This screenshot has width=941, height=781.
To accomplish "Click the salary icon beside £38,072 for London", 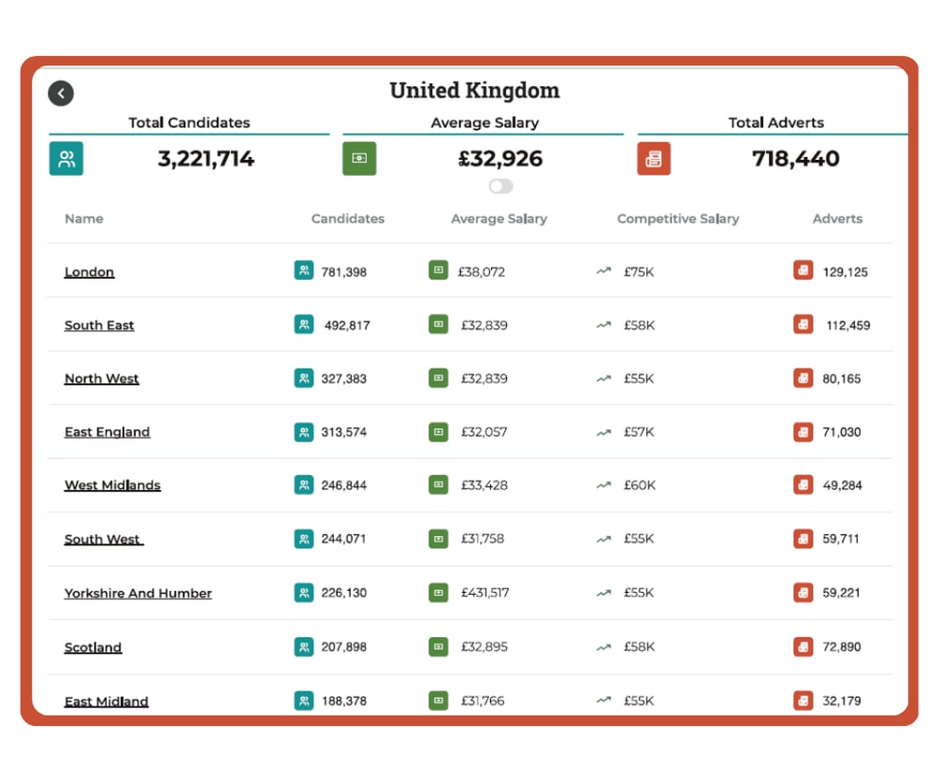I will (439, 270).
